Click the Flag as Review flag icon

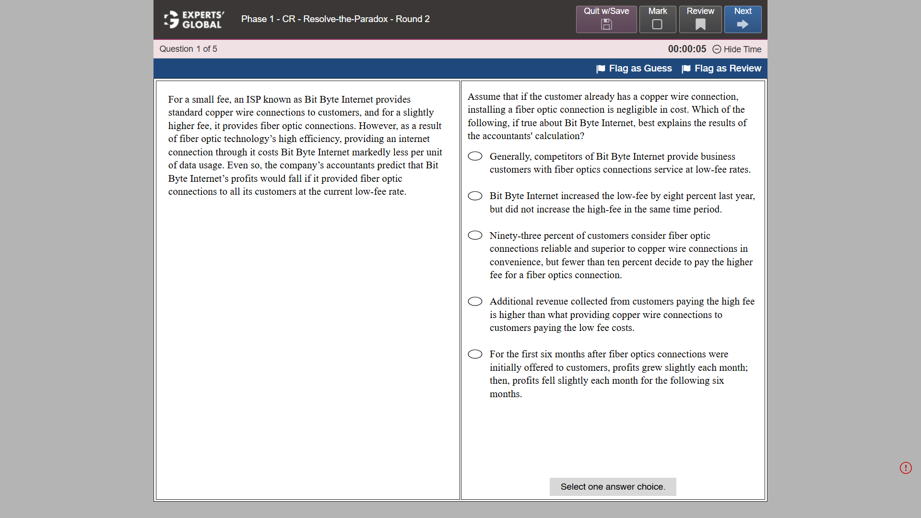686,69
